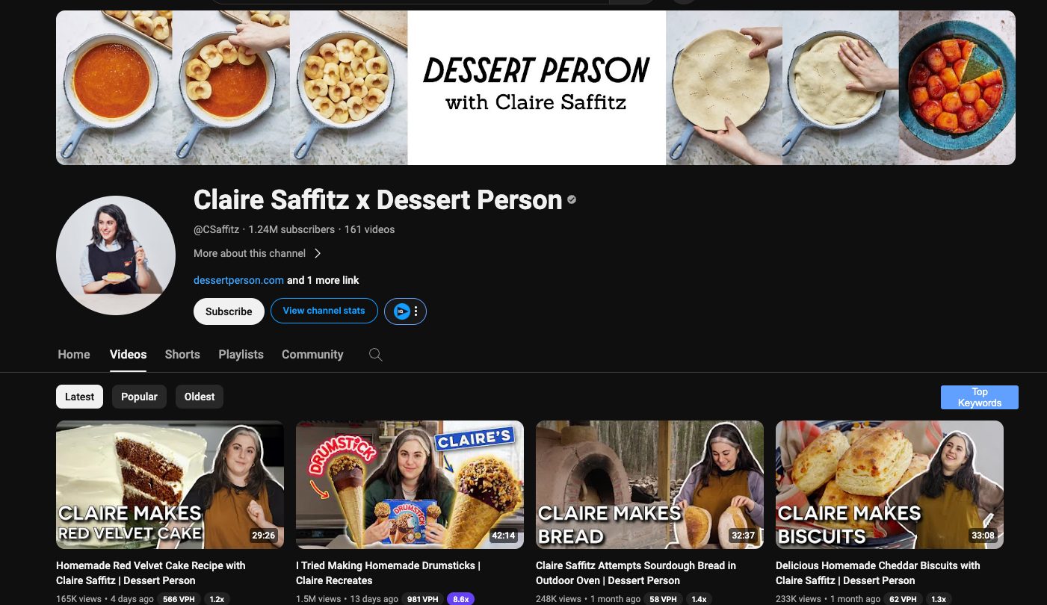Select the Latest sort filter chip
This screenshot has width=1047, height=605.
coord(79,397)
